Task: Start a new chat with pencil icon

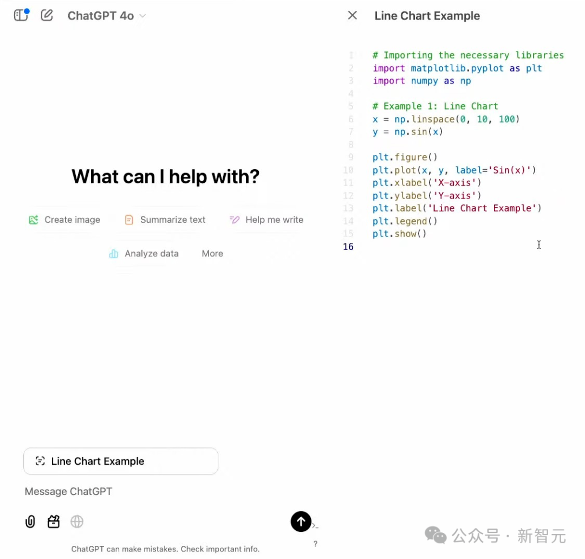Action: pyautogui.click(x=47, y=15)
